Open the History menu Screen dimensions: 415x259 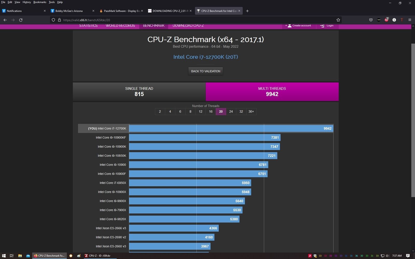point(27,2)
